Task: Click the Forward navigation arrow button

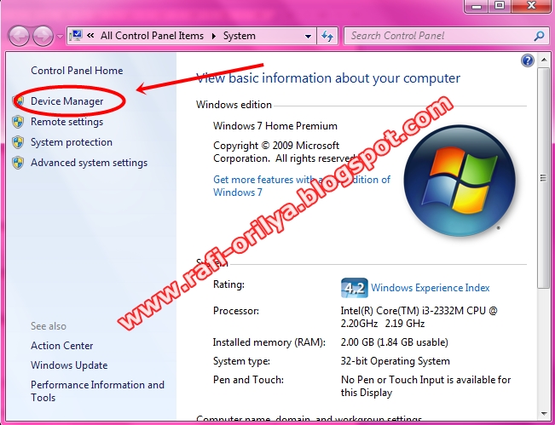Action: tap(43, 36)
